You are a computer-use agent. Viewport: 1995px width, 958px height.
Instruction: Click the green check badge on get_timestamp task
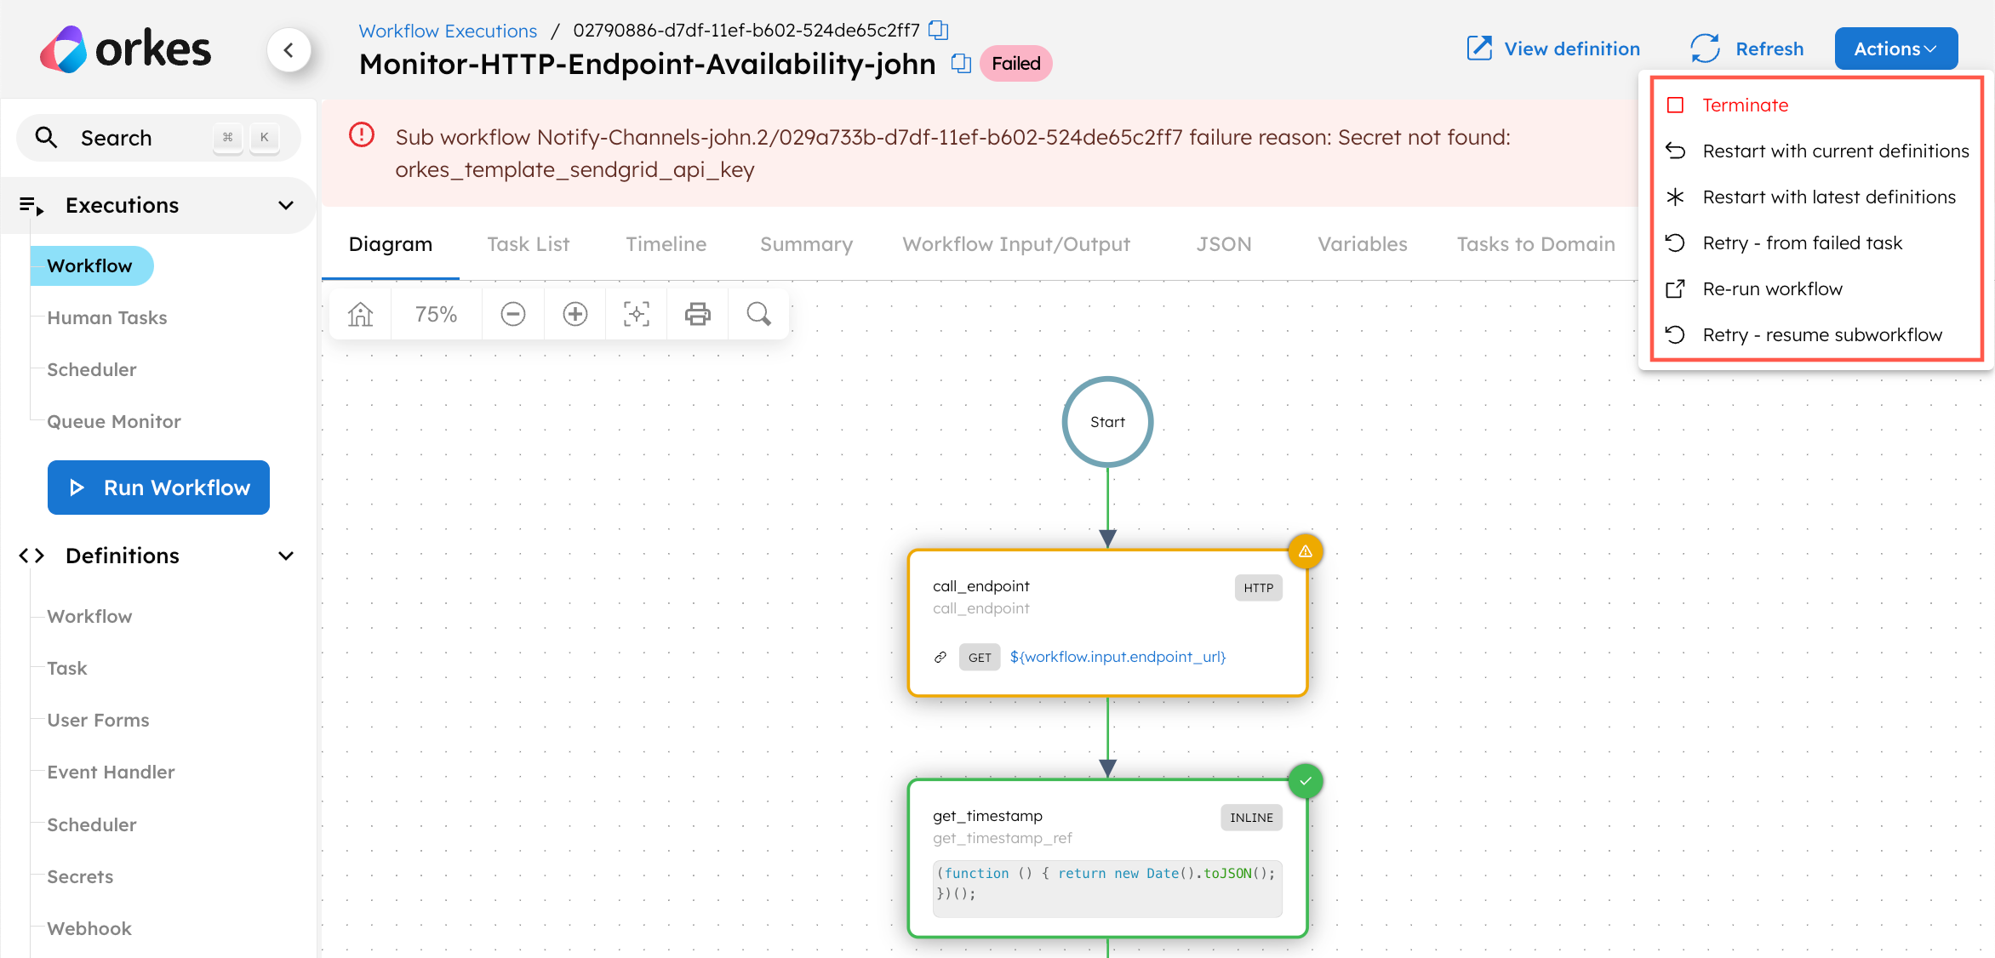click(1306, 781)
